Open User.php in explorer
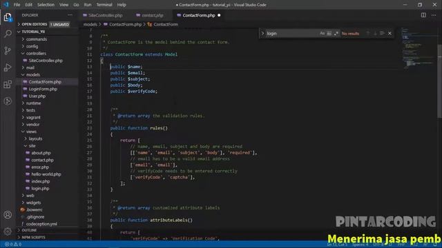 tap(37, 96)
